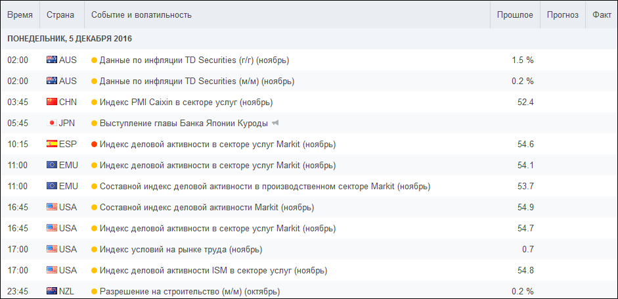Click the 'Факт' column header
Image resolution: width=618 pixels, height=299 pixels.
[601, 14]
